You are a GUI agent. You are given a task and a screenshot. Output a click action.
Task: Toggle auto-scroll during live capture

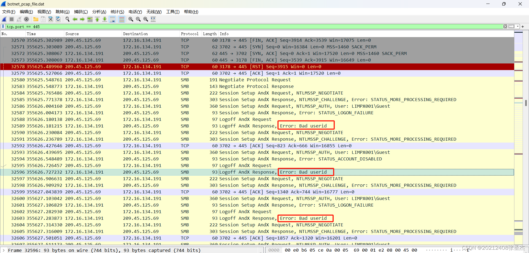[112, 19]
